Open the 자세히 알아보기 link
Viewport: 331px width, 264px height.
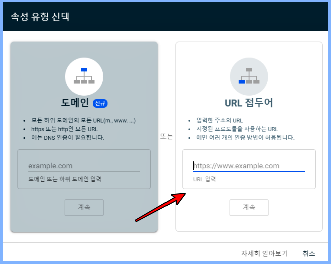pyautogui.click(x=264, y=253)
